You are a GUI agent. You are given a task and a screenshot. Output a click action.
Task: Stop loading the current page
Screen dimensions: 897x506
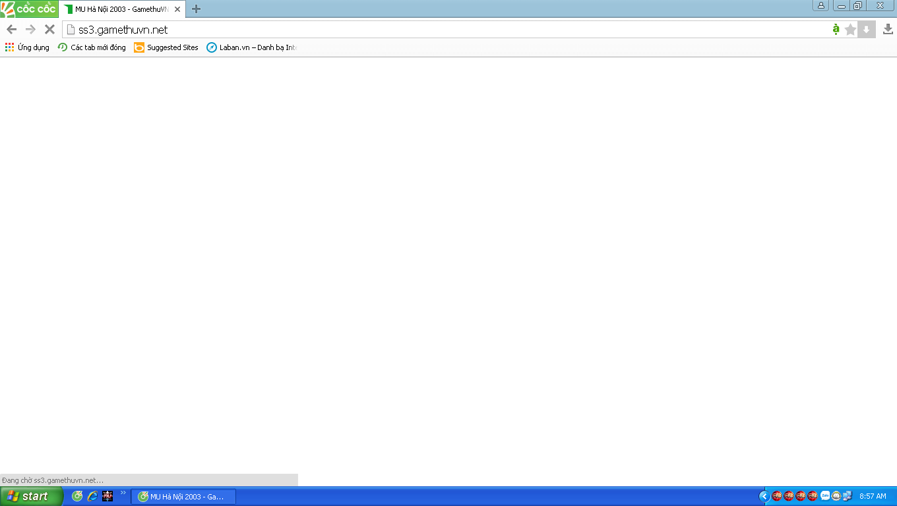(x=49, y=30)
